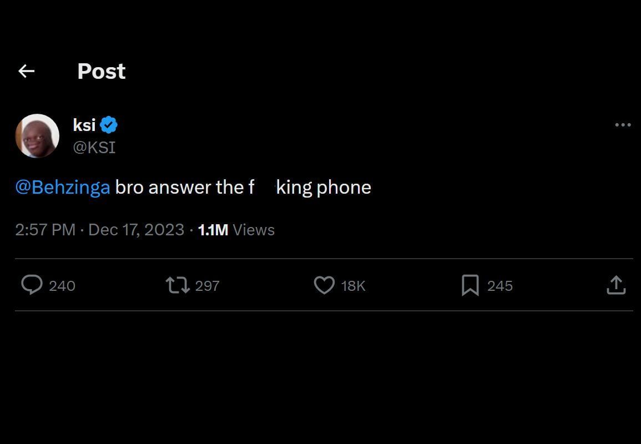Toggle the bookmark icon on the post
Screen dimensions: 641x444
pos(470,285)
